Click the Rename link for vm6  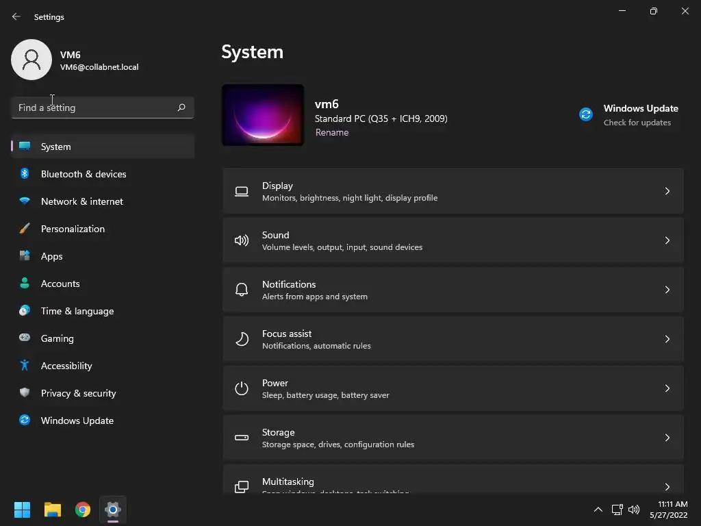332,132
